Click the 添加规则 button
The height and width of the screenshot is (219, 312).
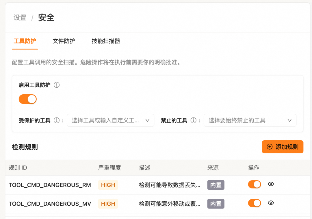pyautogui.click(x=283, y=147)
